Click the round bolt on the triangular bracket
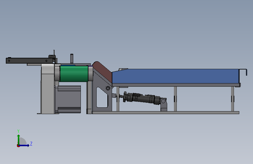253x164 pixels. (108, 88)
